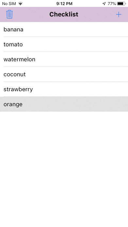This screenshot has width=128, height=227.
Task: Select the watermelon checklist item
Action: pyautogui.click(x=64, y=59)
